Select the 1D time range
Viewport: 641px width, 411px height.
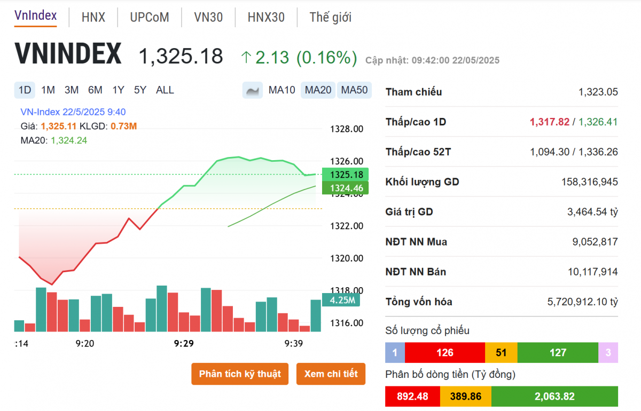pyautogui.click(x=25, y=90)
